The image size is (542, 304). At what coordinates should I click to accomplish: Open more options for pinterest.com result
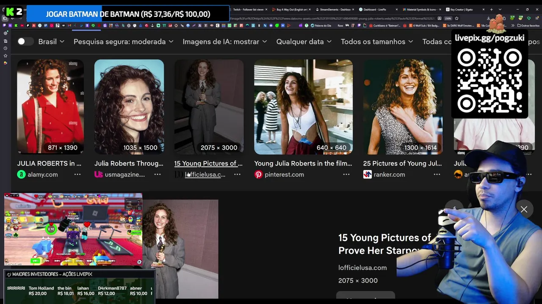coord(346,174)
